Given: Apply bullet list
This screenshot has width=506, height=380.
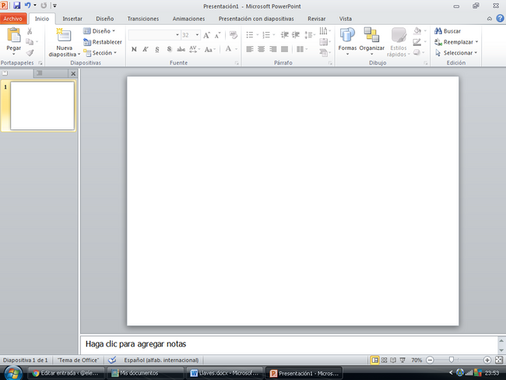Looking at the screenshot, I should coord(250,35).
